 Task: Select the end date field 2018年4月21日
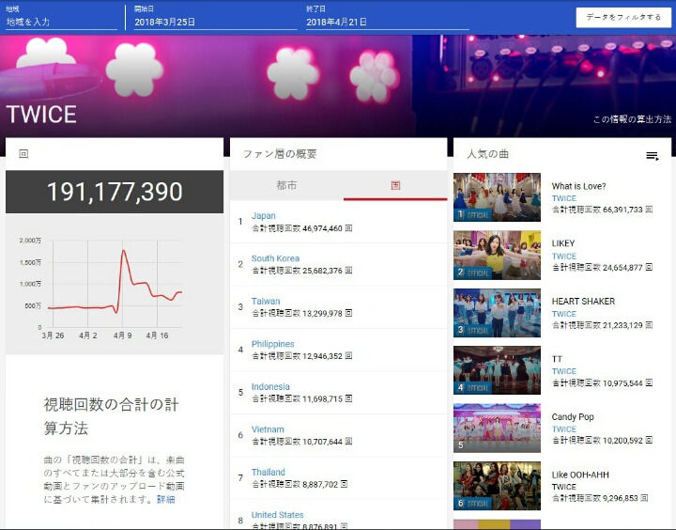tap(387, 22)
